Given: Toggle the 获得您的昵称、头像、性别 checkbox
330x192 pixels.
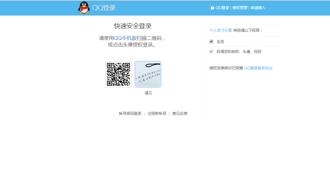Looking at the screenshot, I should (x=211, y=51).
